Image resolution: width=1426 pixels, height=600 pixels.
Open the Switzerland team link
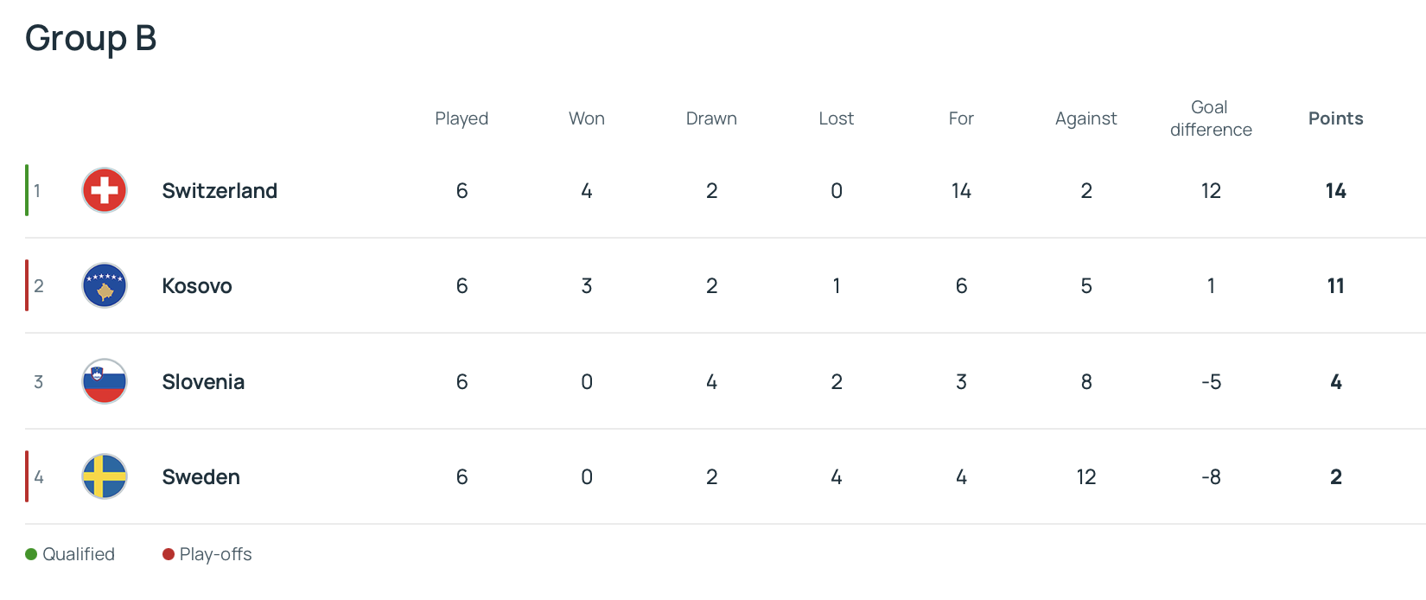tap(220, 191)
